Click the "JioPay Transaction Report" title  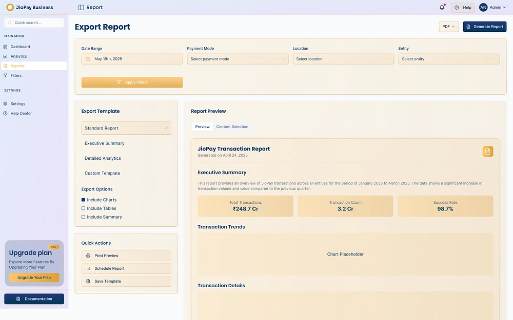(x=233, y=149)
